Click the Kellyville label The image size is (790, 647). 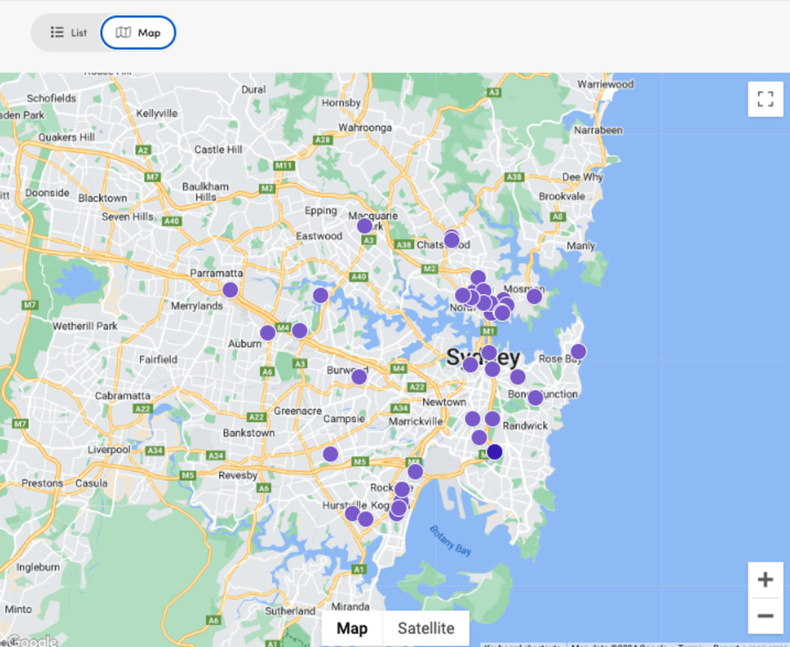coord(157,113)
